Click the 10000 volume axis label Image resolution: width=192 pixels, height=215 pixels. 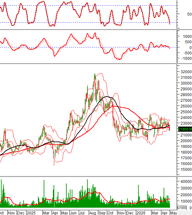(x=186, y=201)
